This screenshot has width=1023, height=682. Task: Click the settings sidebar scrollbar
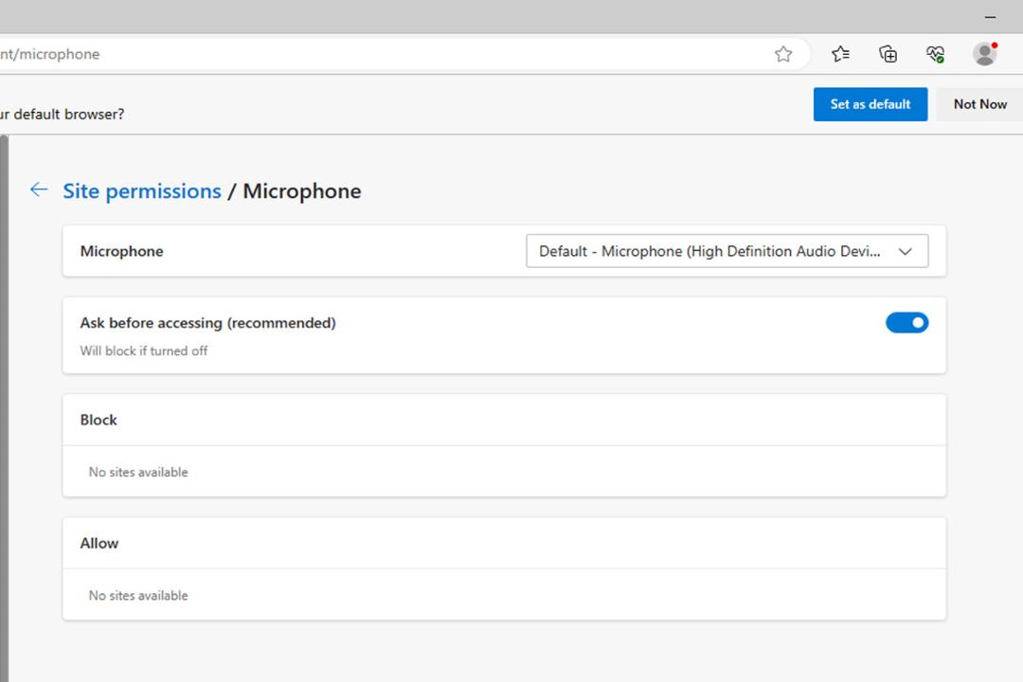(x=4, y=408)
